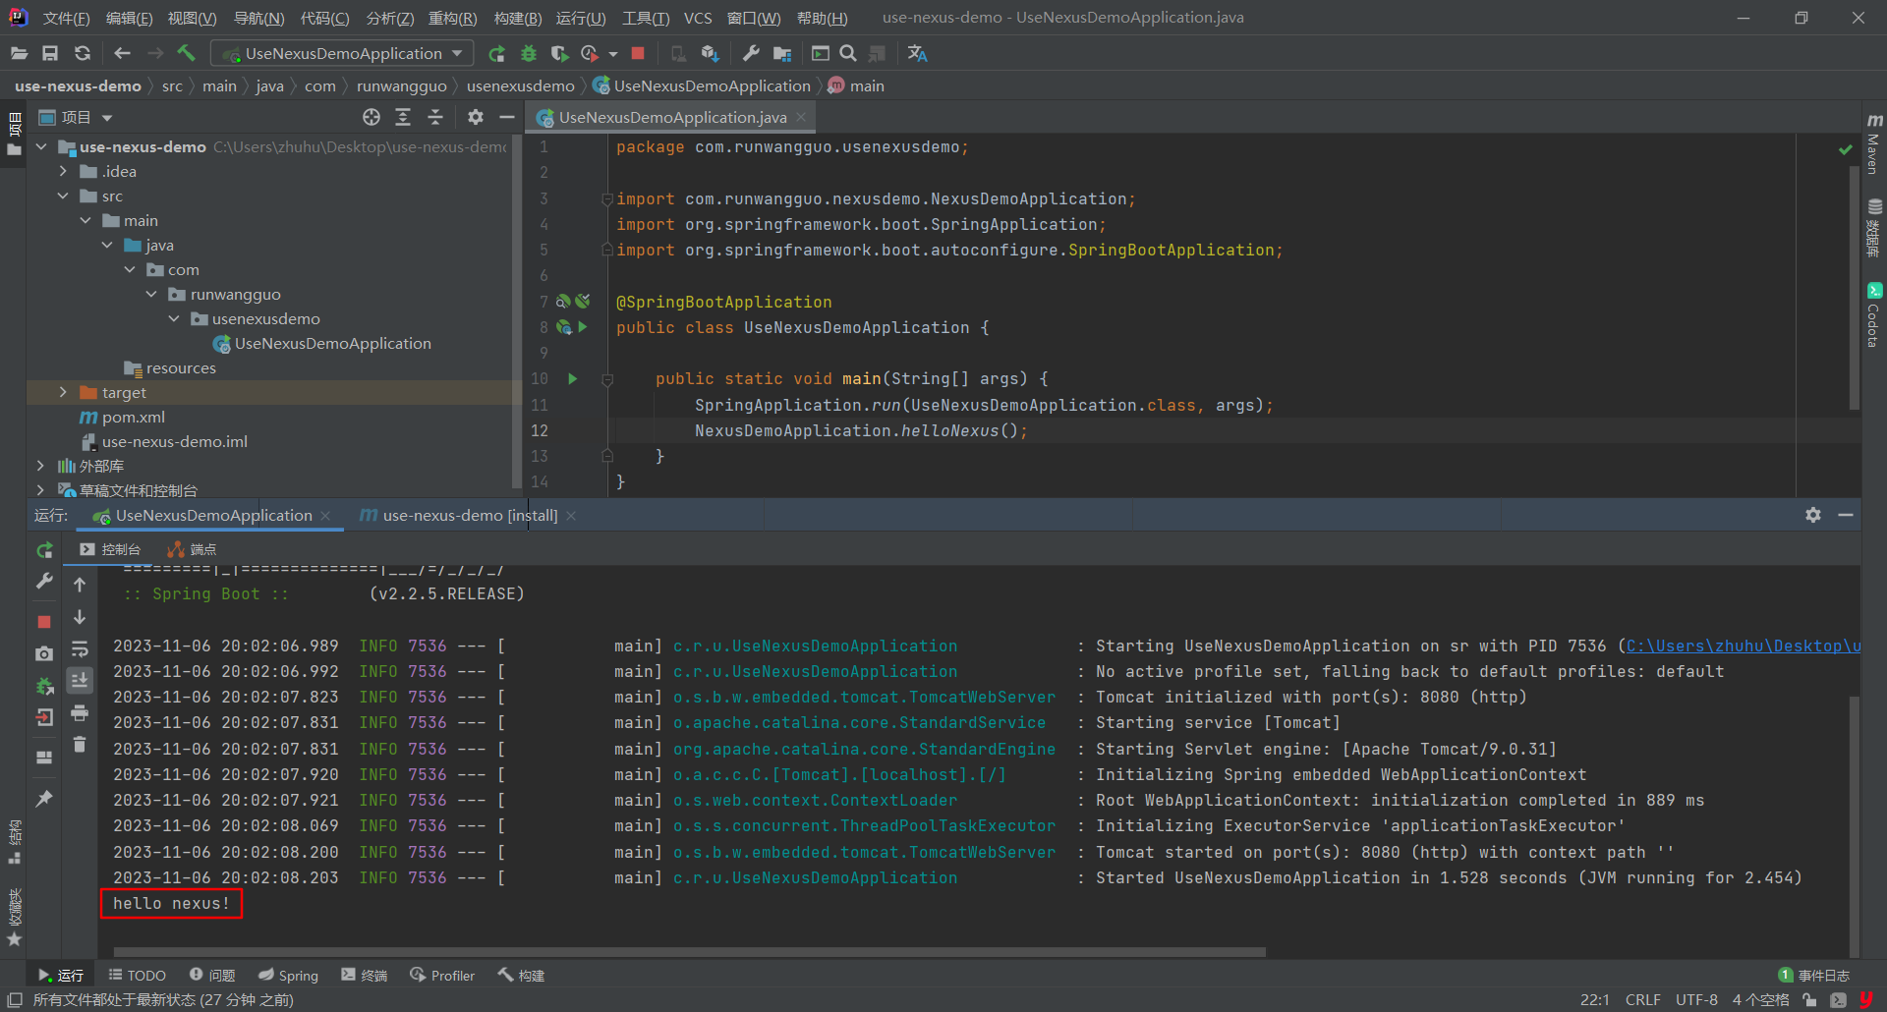The height and width of the screenshot is (1012, 1887).
Task: Click the Profiler run icon in toolbar
Action: (590, 53)
